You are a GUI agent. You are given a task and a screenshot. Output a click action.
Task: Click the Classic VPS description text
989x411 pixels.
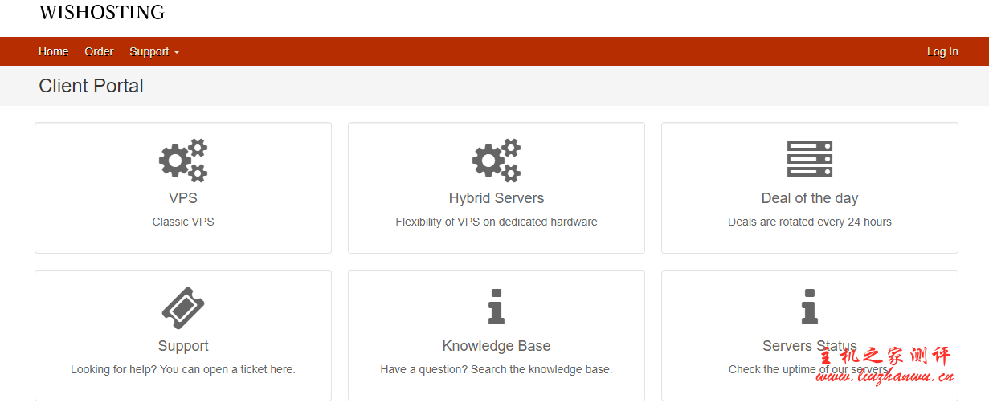click(x=183, y=222)
